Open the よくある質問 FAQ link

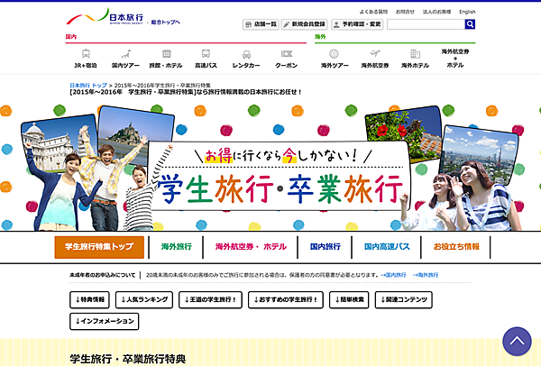click(373, 12)
